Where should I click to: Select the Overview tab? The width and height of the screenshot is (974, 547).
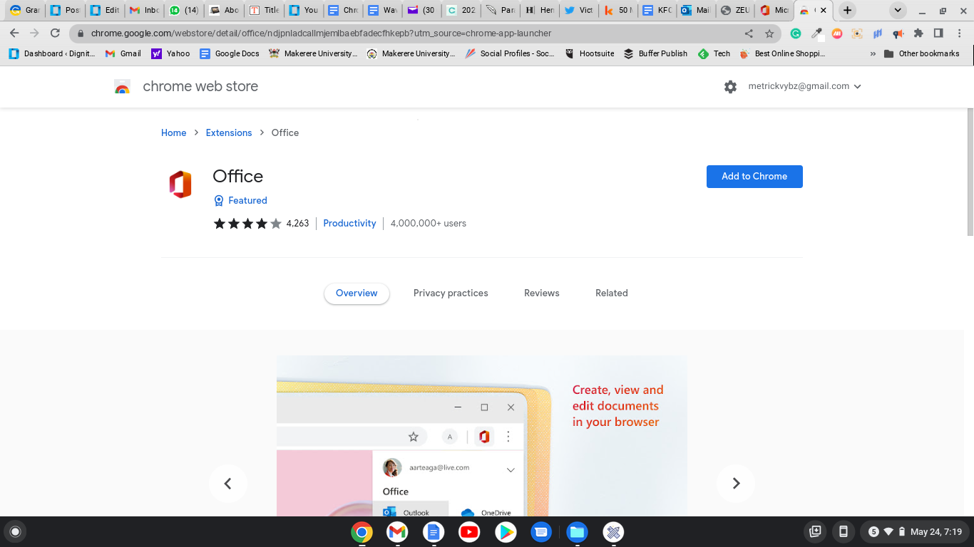pos(357,293)
